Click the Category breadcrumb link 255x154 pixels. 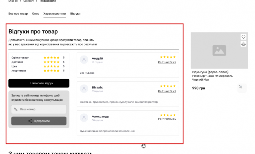point(29,1)
